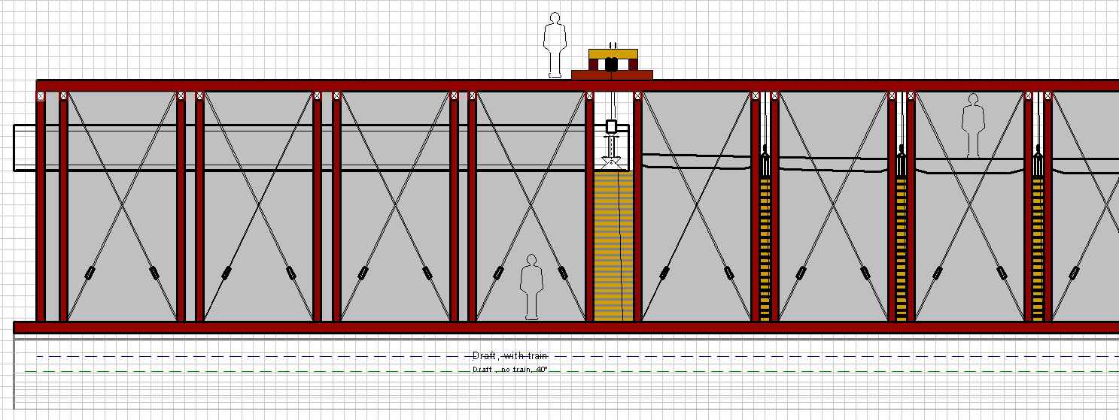Click the "Draft, with train" label
1119x420 pixels.
[x=509, y=355]
